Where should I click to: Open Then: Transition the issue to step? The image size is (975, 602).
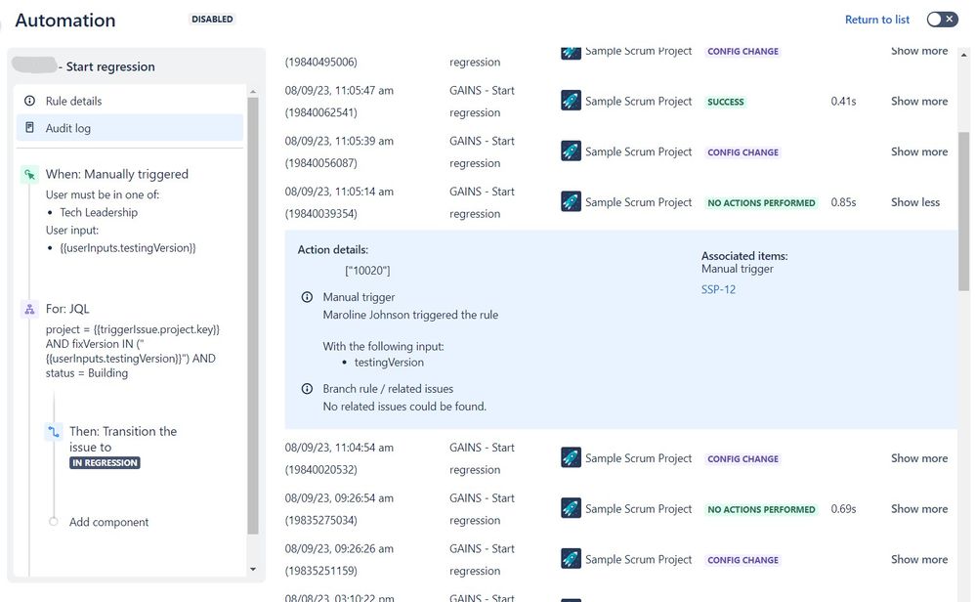(x=123, y=439)
